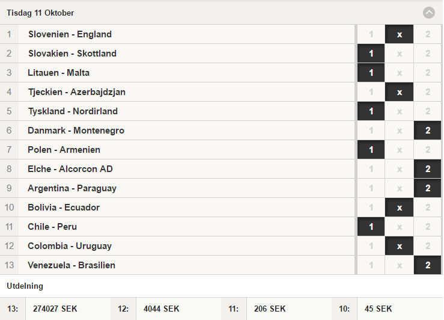Image resolution: width=444 pixels, height=320 pixels.
Task: Select x for Venezuela - Brasilien
Action: tap(400, 266)
